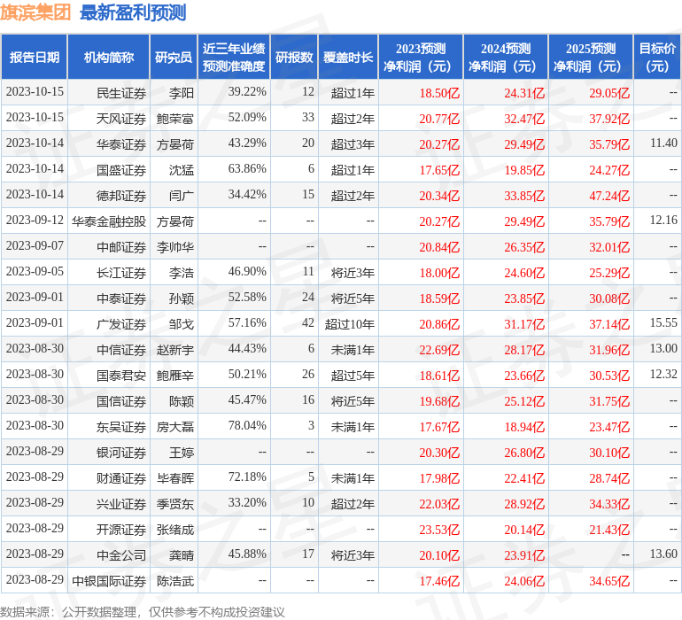Screen dimensions: 682x620
Task: Select the 15.55 target price cell
Action: (663, 323)
